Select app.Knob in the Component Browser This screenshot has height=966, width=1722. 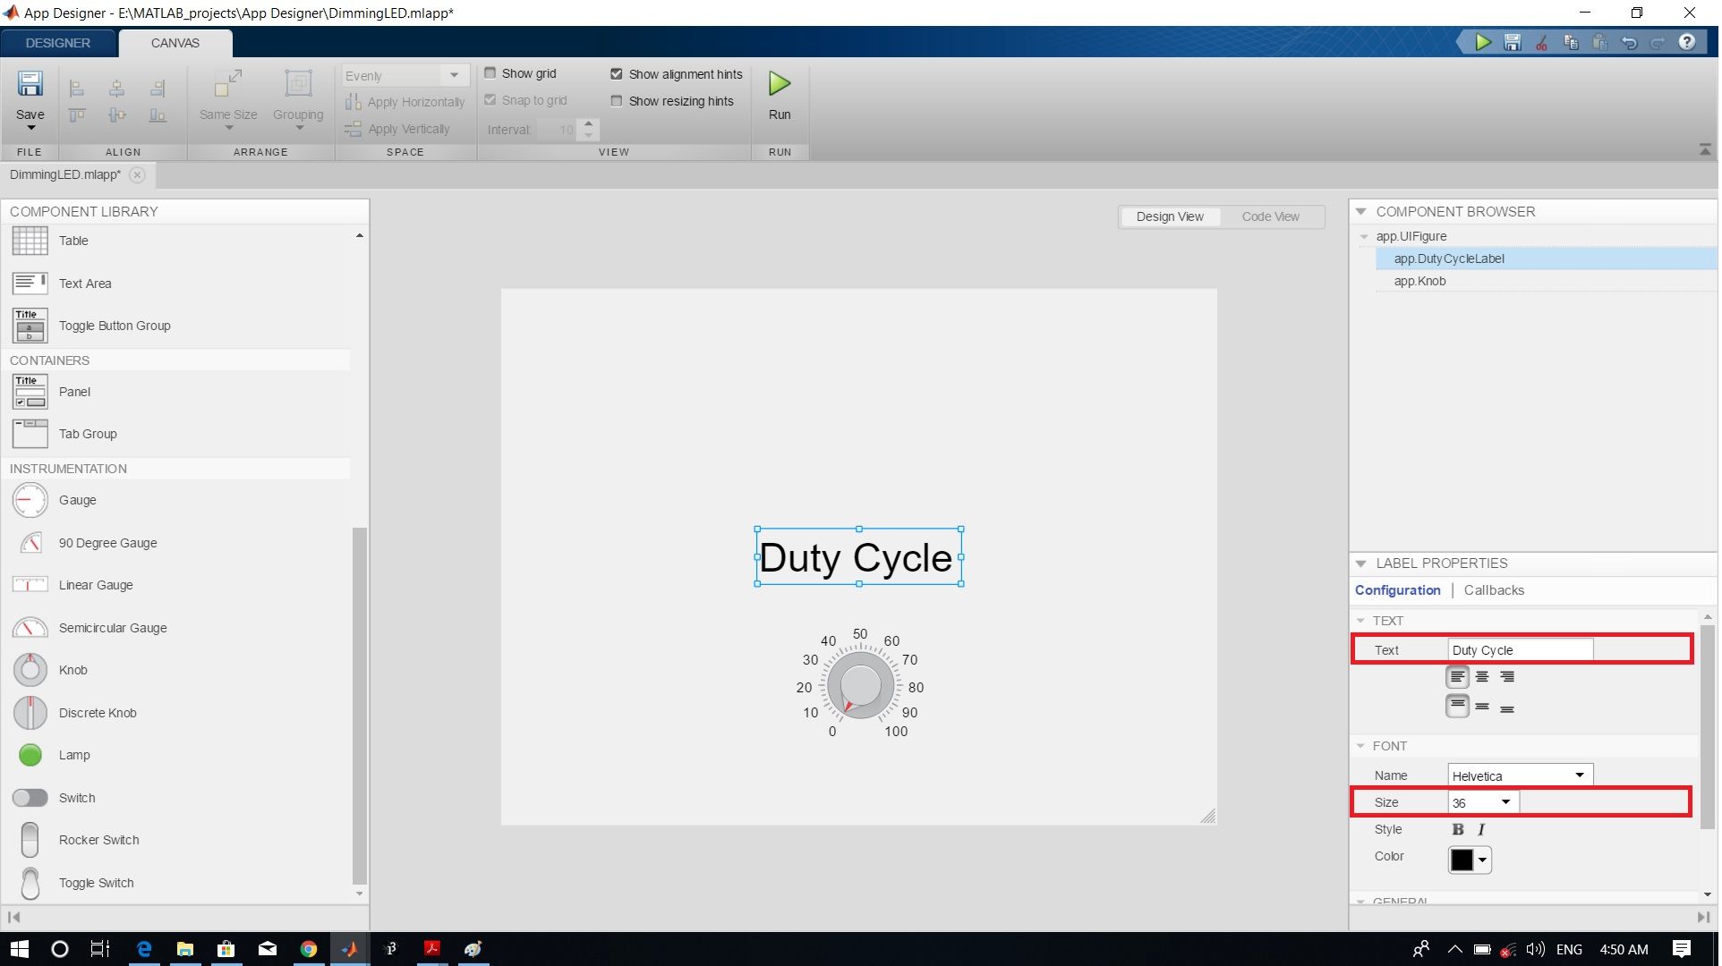(x=1418, y=280)
